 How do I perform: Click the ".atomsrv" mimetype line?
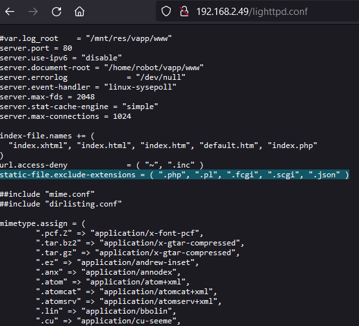click(x=129, y=301)
